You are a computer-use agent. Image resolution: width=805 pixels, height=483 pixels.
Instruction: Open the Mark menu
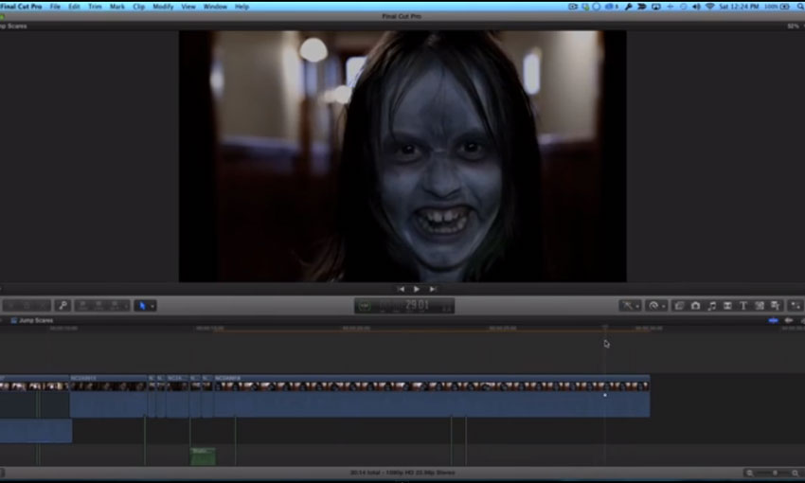pyautogui.click(x=117, y=7)
